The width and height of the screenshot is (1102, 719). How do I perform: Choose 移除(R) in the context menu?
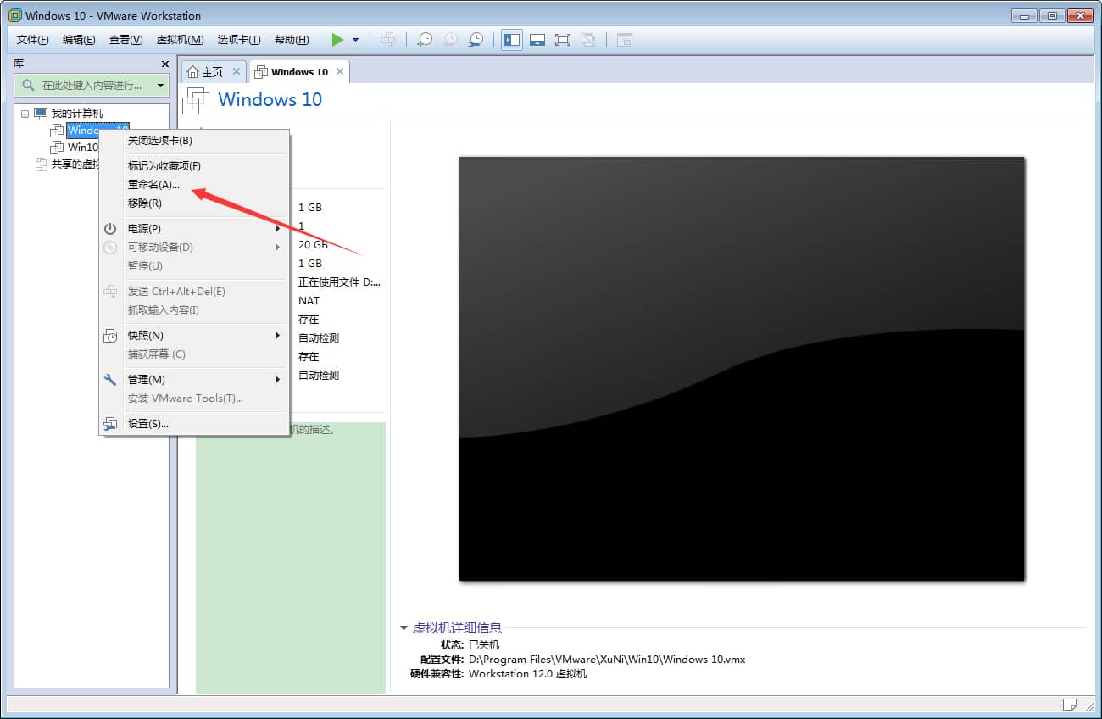(x=195, y=203)
